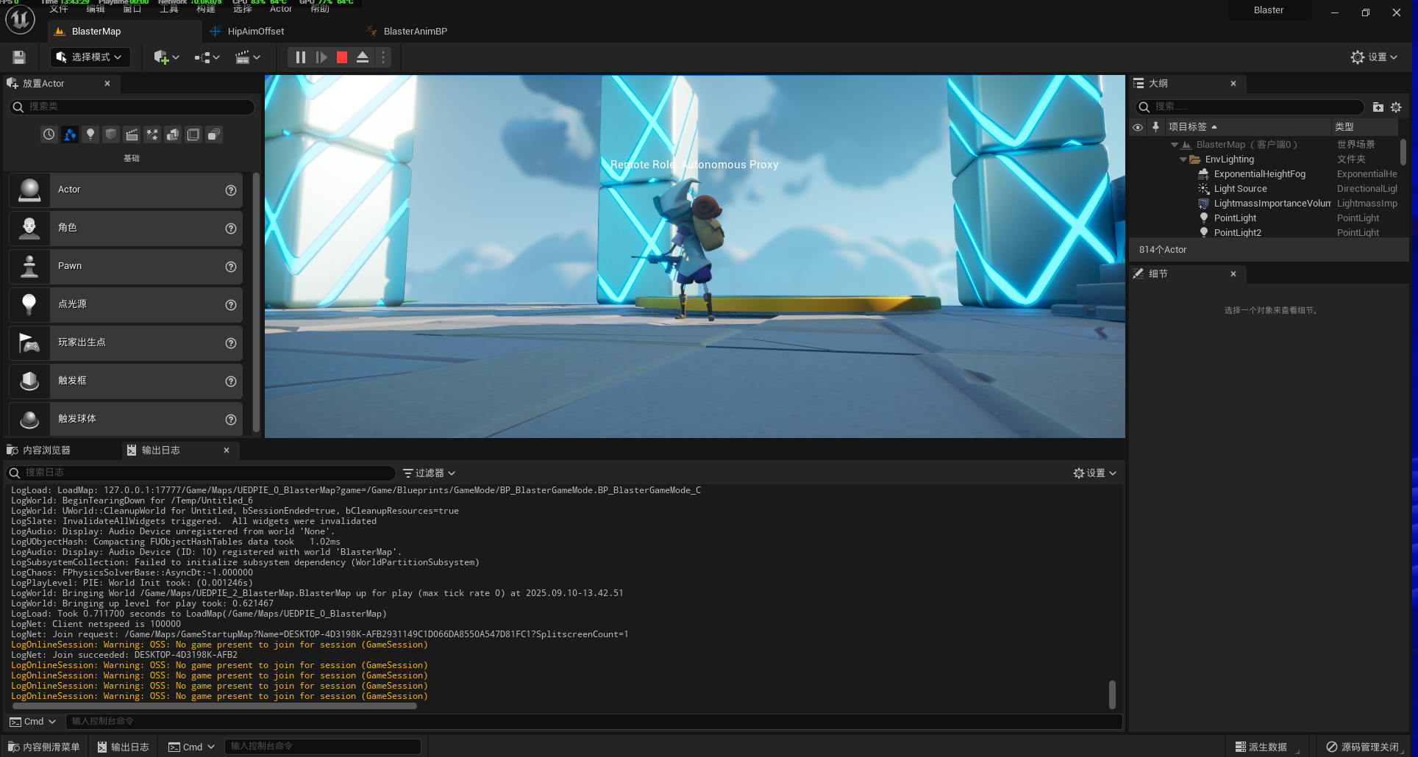Select ExponentialHeightFog in outliner

[x=1259, y=174]
